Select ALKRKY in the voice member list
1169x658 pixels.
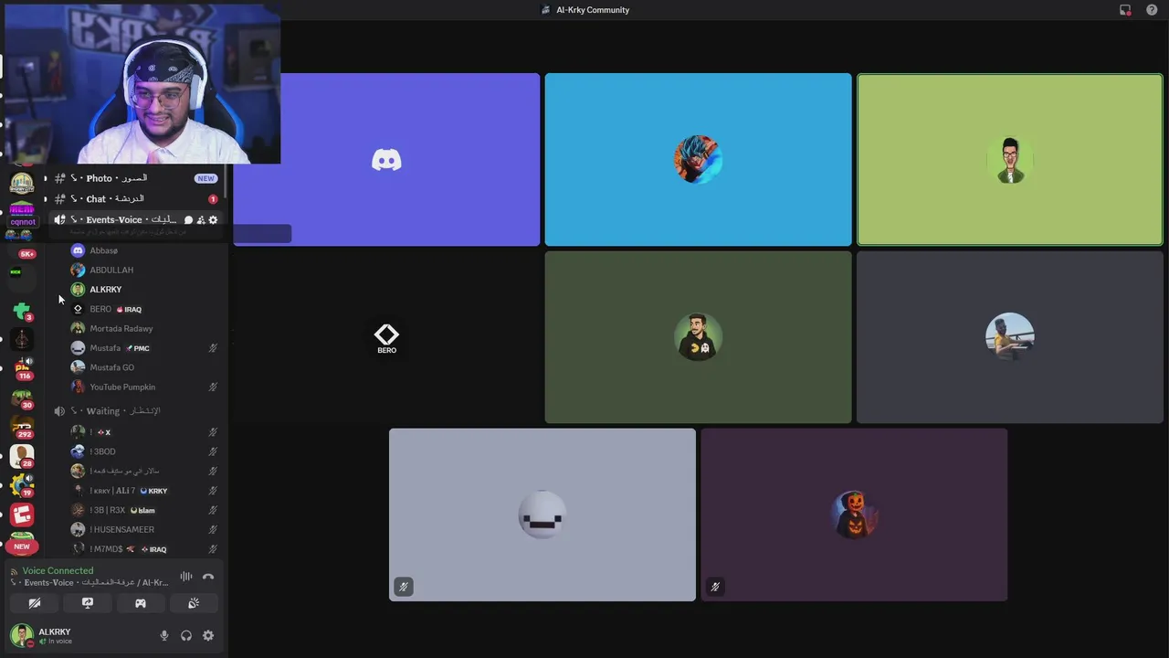tap(144, 290)
